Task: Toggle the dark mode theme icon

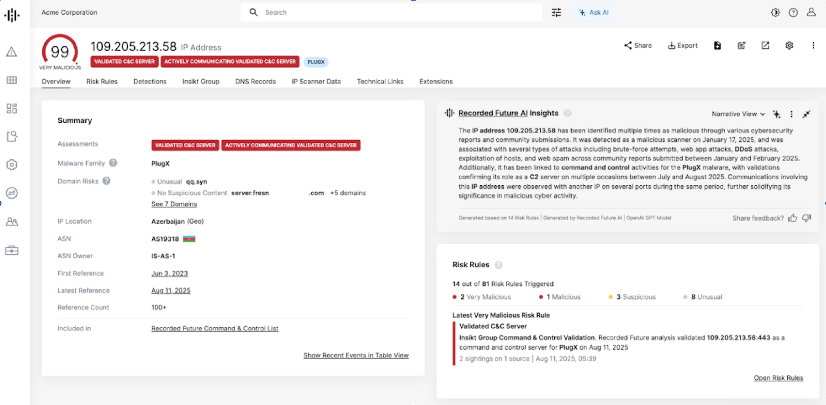Action: point(775,12)
